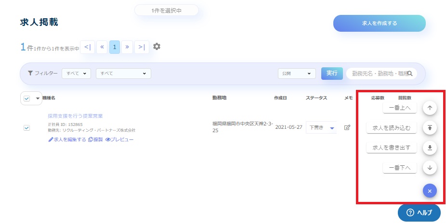Close the floating action menu with X

429,190
